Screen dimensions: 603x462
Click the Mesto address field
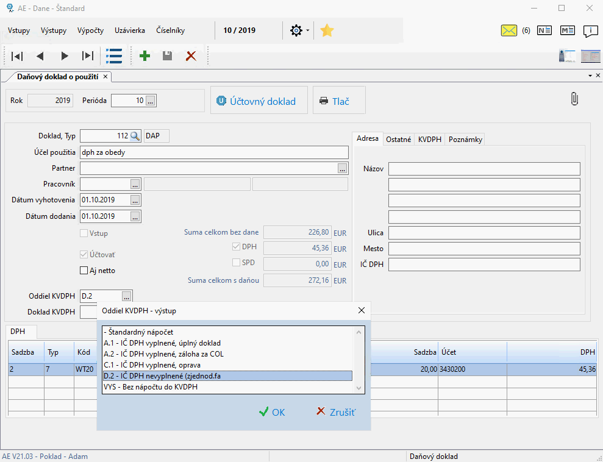click(484, 249)
